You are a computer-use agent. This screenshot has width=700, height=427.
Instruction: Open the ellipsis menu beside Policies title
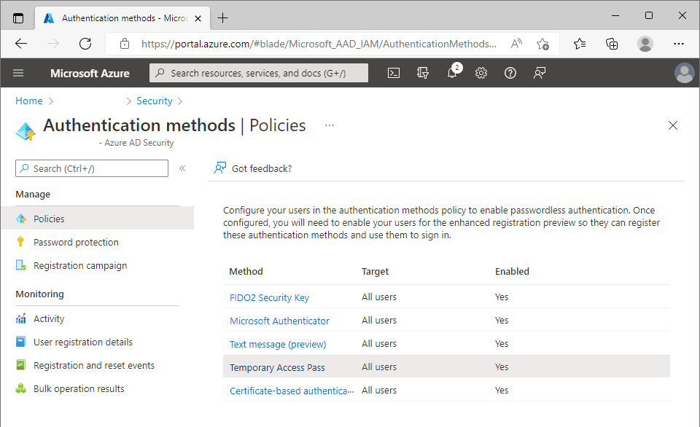tap(330, 125)
